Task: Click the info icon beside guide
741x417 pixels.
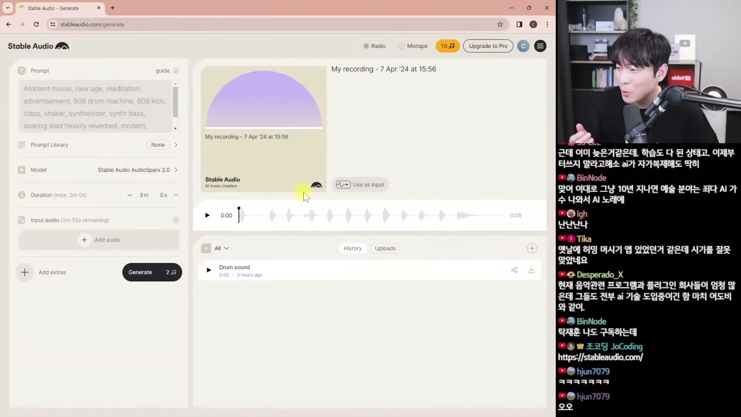Action: 176,71
